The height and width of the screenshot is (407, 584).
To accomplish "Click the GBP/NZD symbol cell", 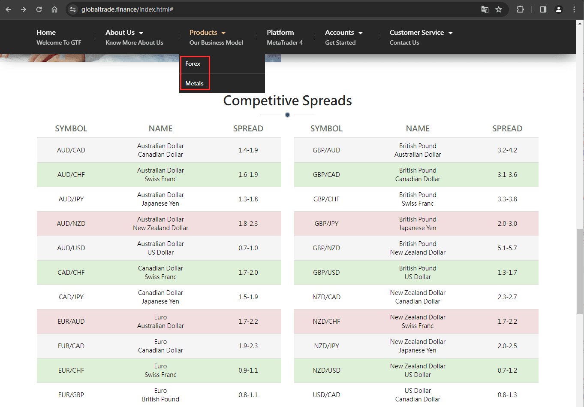I will pyautogui.click(x=326, y=248).
